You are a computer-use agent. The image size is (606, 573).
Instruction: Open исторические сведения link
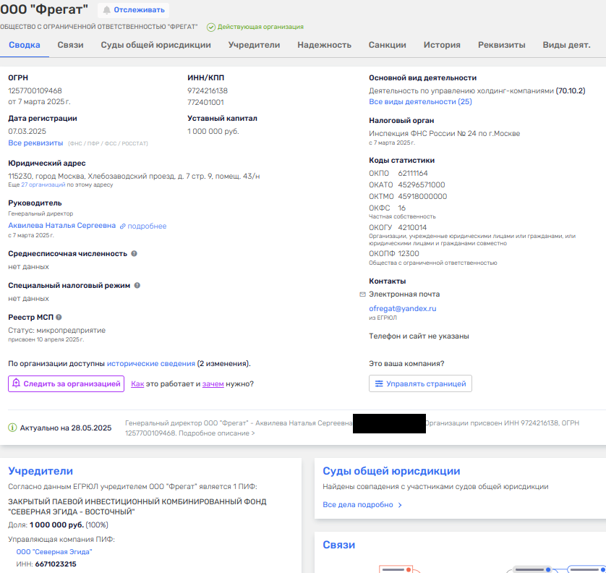(x=150, y=363)
